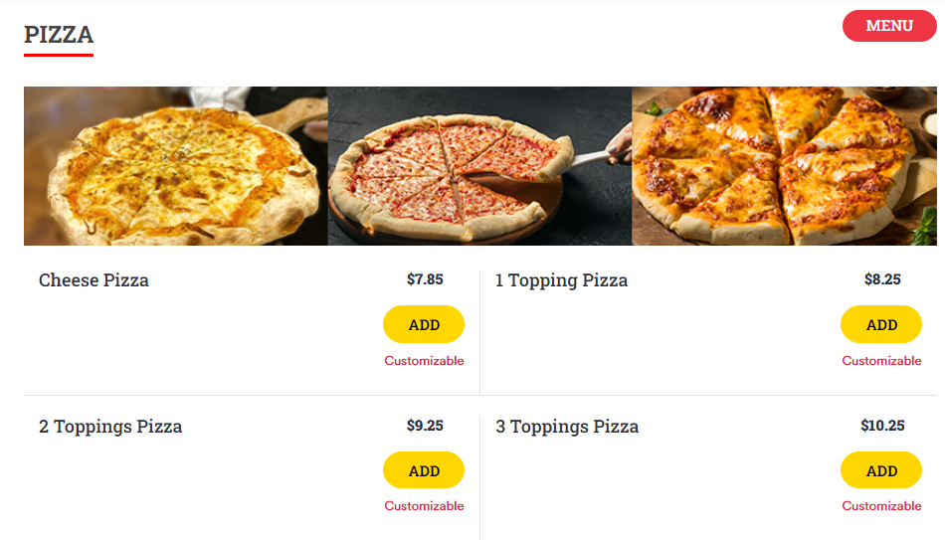Select Customizable under 2 Toppings Pizza
Screen dimensions: 945x540
[x=424, y=506]
